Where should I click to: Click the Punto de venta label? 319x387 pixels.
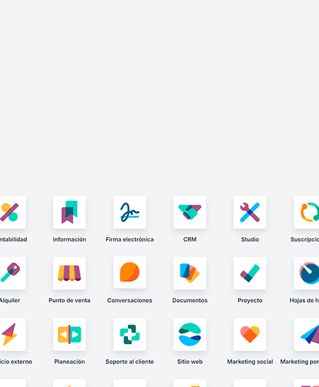pos(70,301)
